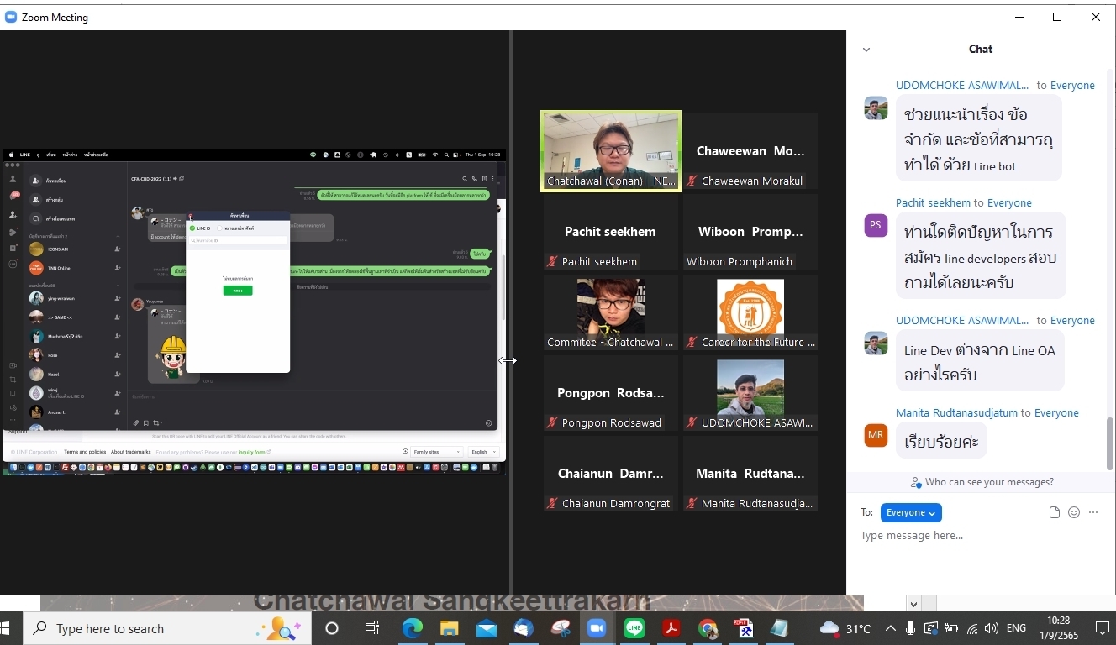Click the ENG input language indicator

tap(1016, 628)
